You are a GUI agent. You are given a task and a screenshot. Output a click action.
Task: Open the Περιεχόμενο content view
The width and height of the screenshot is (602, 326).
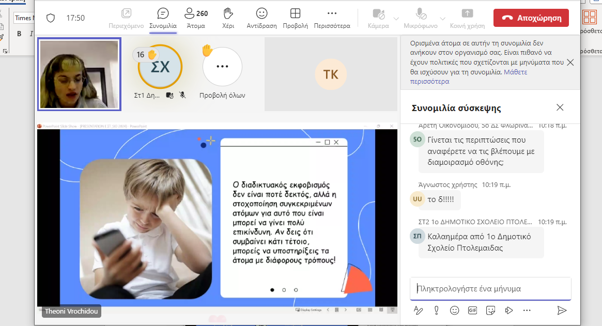[126, 19]
